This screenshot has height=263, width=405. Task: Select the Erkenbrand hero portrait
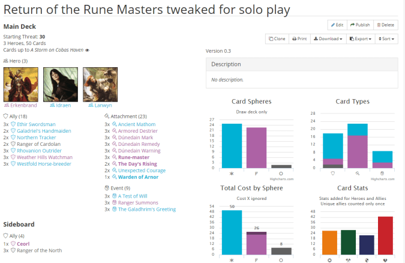coord(20,84)
